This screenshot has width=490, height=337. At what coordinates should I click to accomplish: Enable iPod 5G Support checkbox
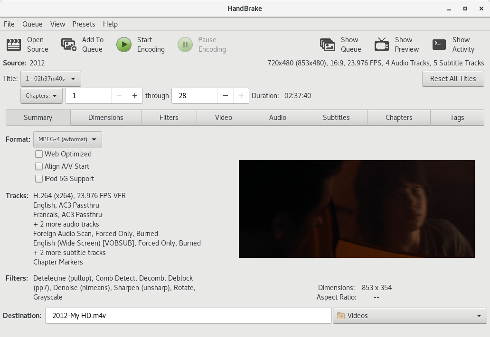click(39, 179)
